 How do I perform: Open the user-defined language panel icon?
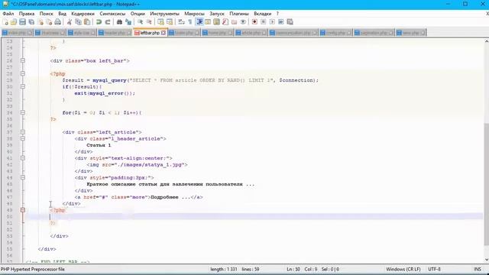point(208,22)
